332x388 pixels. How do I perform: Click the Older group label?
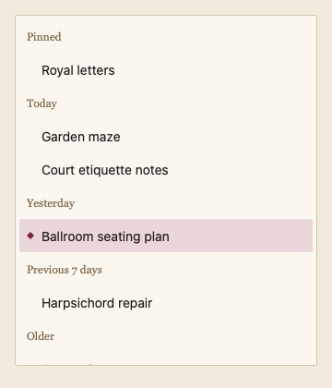pos(41,336)
